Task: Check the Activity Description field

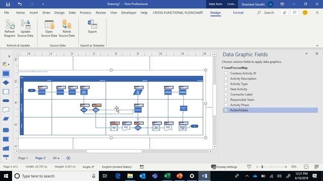Action: click(226, 78)
